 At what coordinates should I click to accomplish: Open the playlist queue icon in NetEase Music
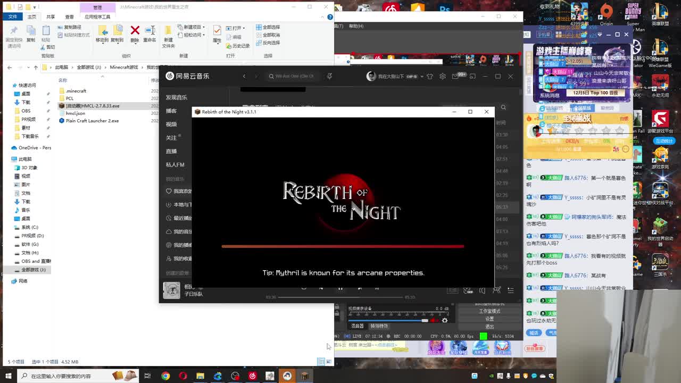510,290
